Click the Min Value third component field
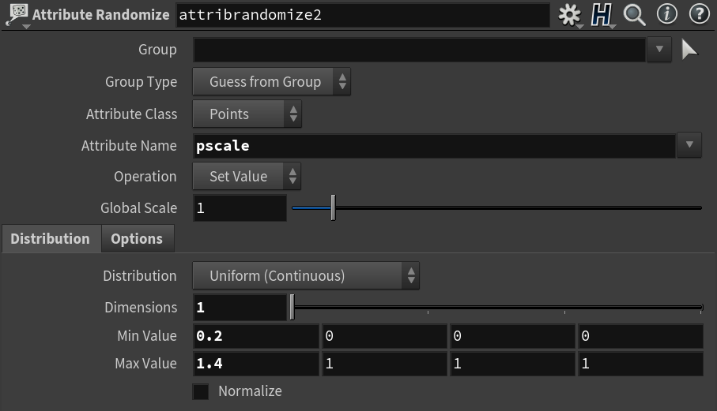 512,336
